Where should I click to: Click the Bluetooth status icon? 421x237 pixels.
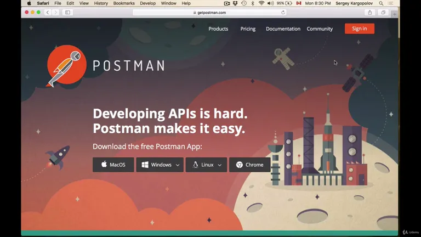(252, 3)
